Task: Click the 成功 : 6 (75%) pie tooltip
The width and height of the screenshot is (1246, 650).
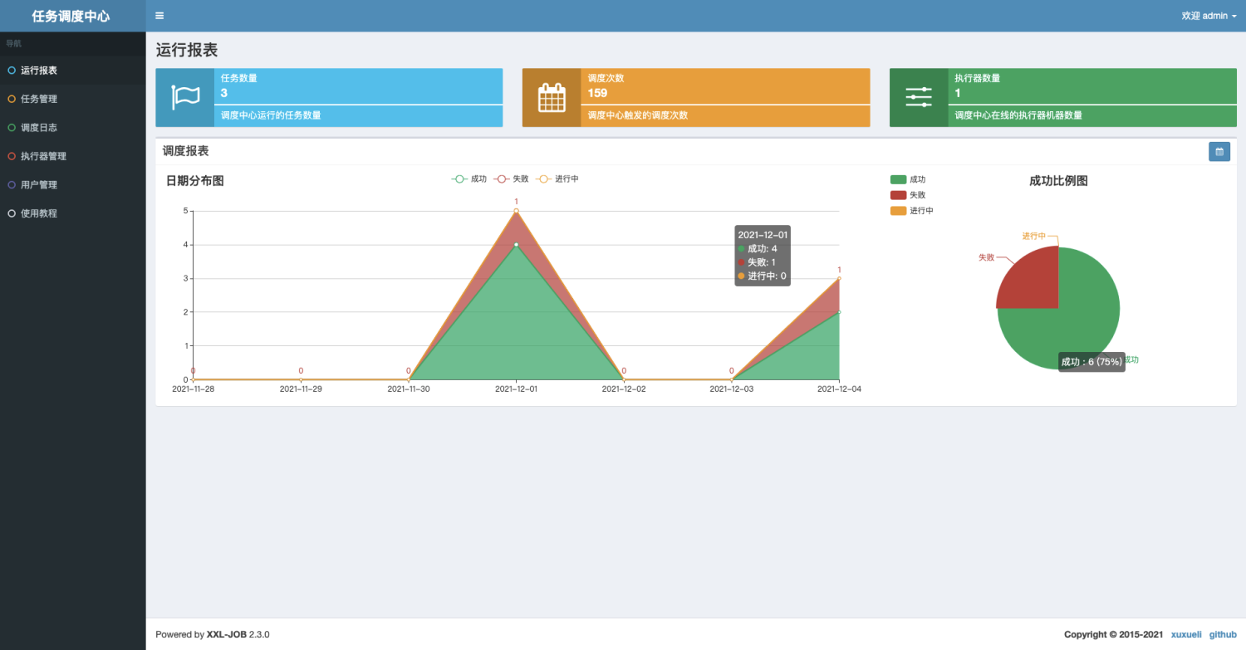Action: click(1091, 361)
